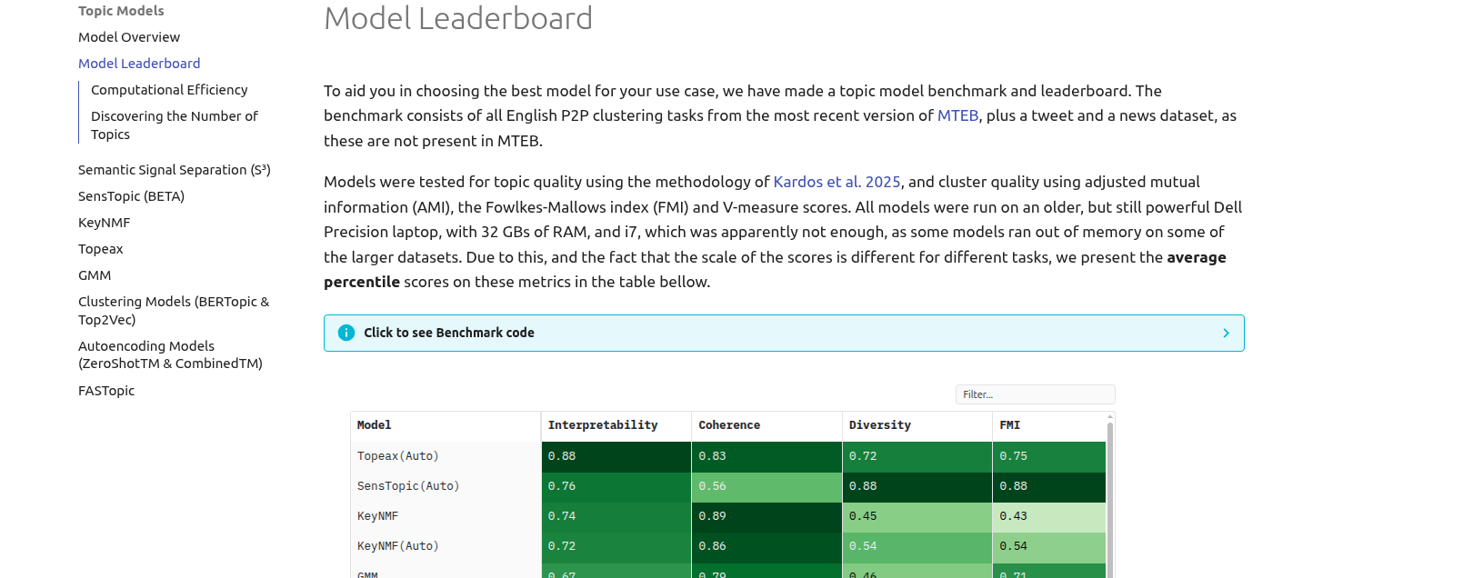Viewport: 1473px width, 578px height.
Task: Click the info icon in Benchmark code box
Action: click(346, 333)
